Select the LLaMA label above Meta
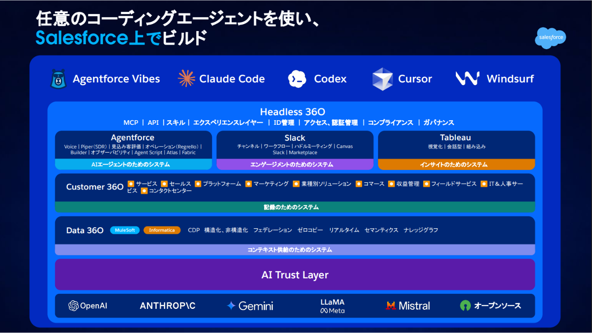 tap(332, 302)
